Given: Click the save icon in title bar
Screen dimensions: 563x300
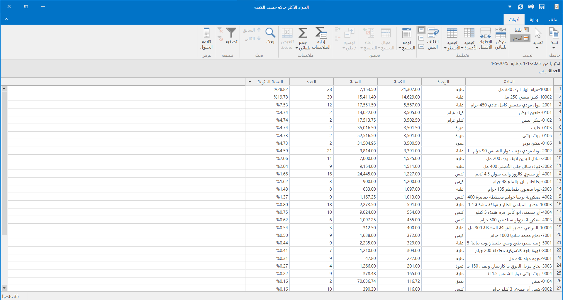Looking at the screenshot, I should tap(542, 7).
